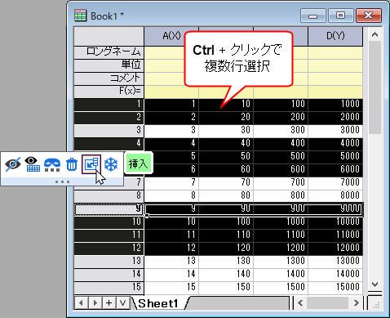Select row header 11

(109, 235)
